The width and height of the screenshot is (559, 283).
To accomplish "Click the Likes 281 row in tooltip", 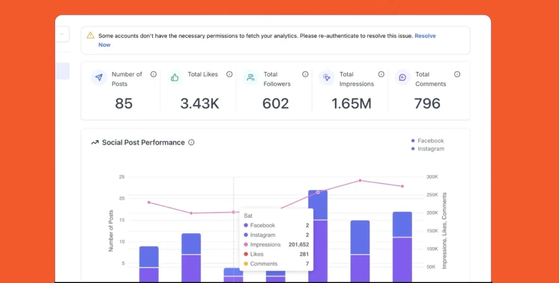I will (x=276, y=254).
